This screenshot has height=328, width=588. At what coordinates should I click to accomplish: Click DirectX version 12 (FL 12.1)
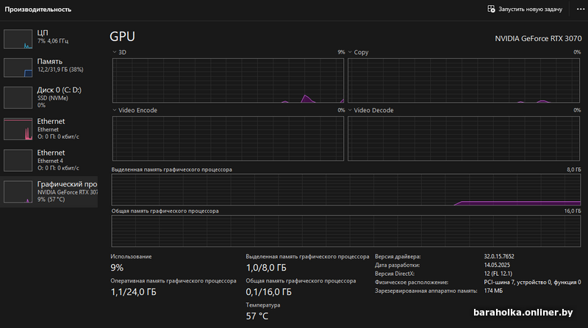[x=498, y=274]
